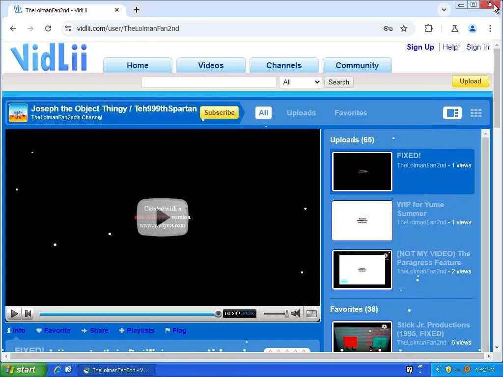Close the TheLolmanFan2nd tab
503x377 pixels.
(117, 10)
